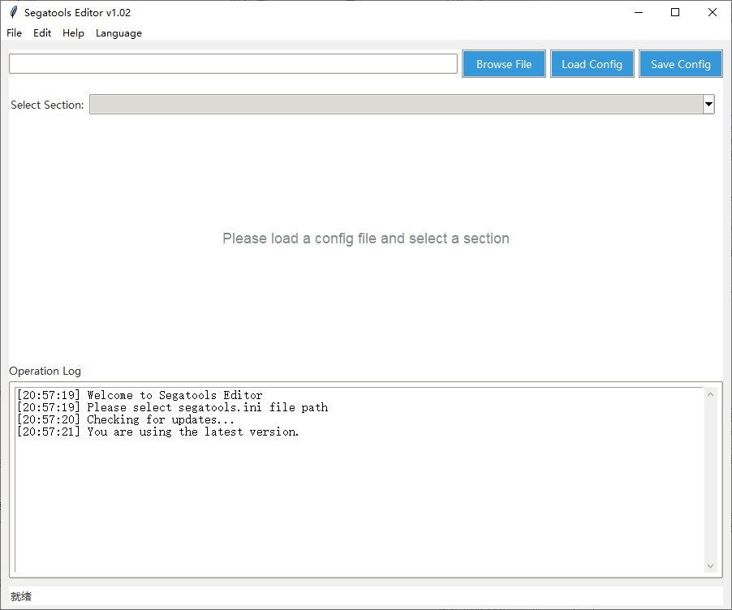The image size is (732, 610).
Task: Click the Save Config button
Action: 681,64
